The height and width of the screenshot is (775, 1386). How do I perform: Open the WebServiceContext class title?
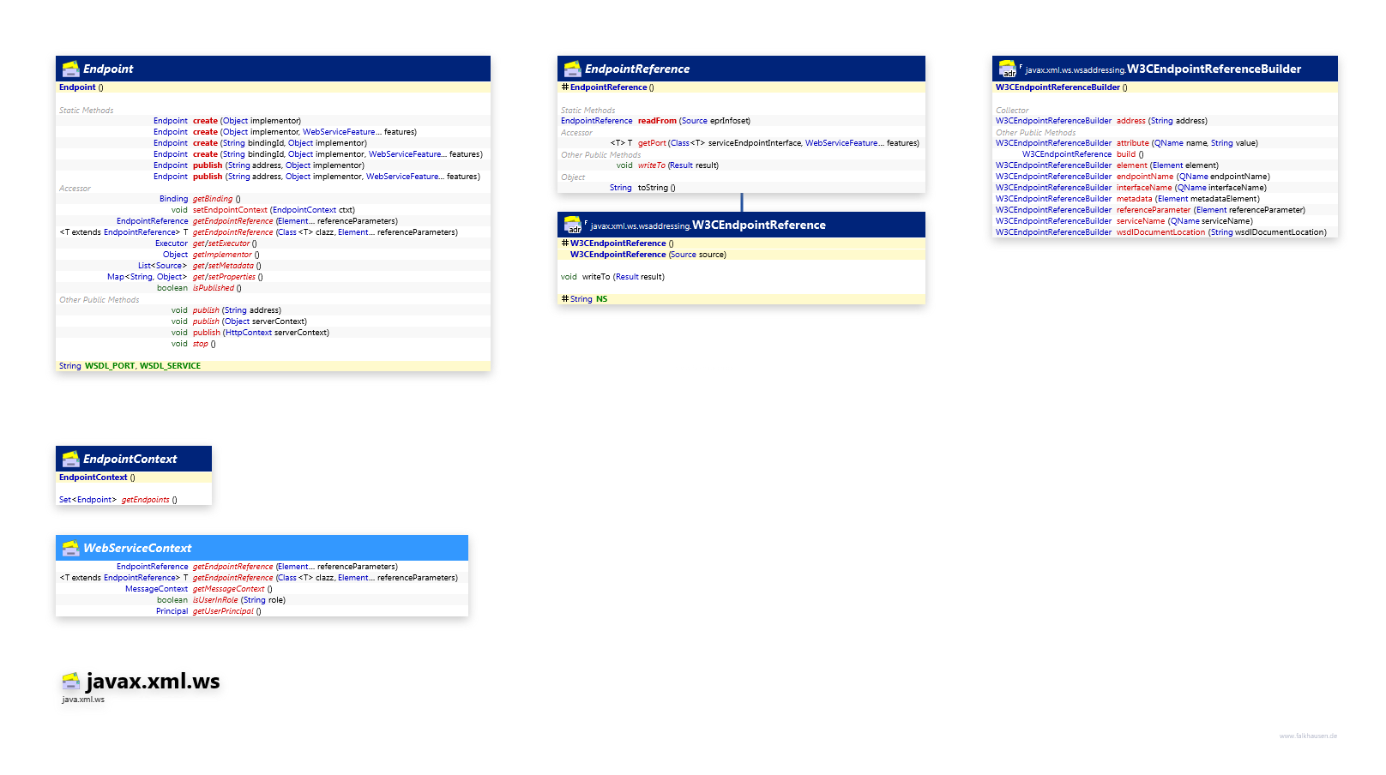pos(137,548)
